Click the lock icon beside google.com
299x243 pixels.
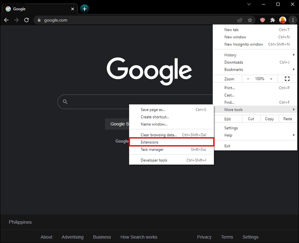pos(39,20)
